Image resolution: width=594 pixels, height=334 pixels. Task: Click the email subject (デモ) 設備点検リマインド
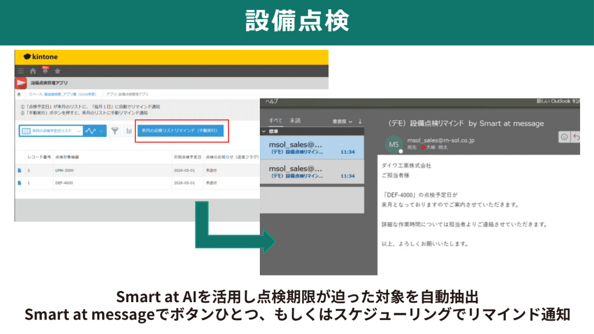click(x=466, y=124)
